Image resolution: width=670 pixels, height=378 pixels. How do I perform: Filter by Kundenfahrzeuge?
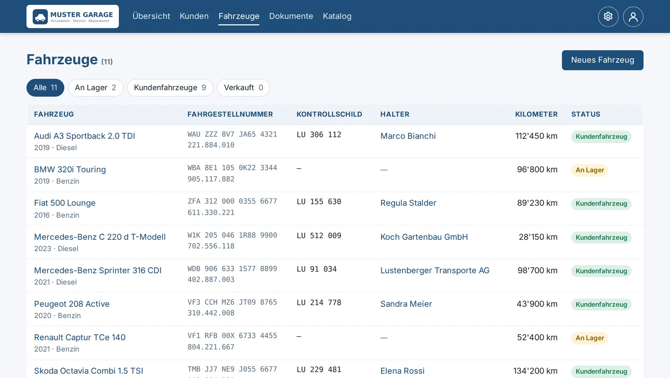pyautogui.click(x=170, y=87)
